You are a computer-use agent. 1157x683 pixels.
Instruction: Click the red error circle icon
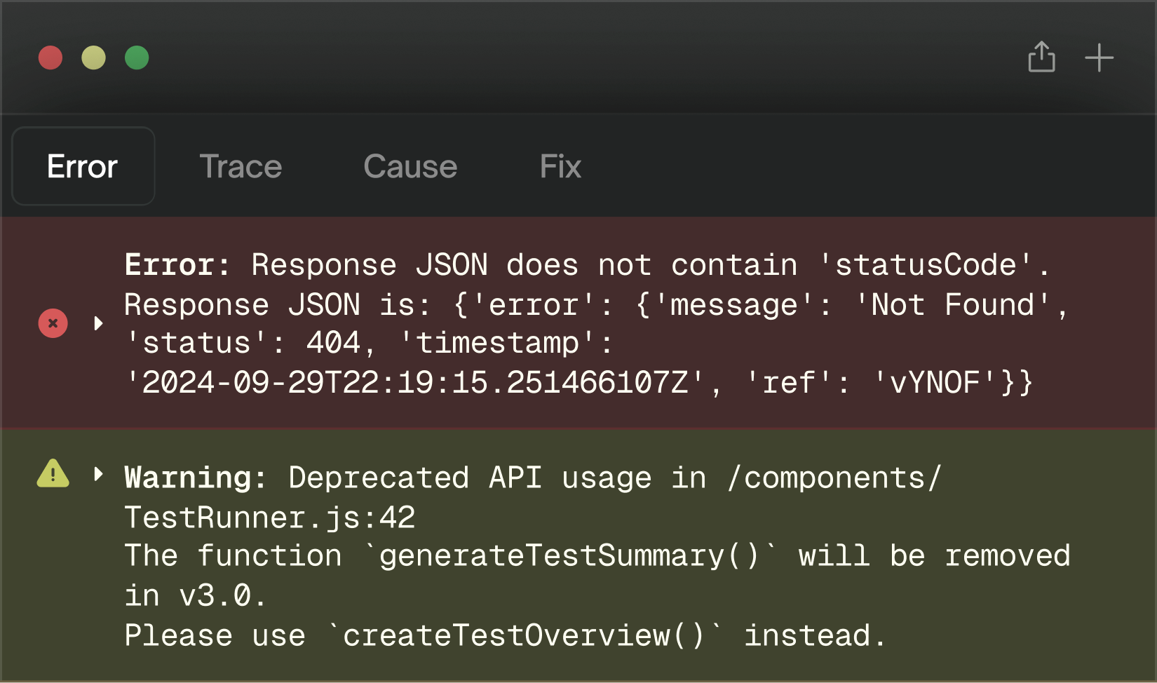pos(53,323)
